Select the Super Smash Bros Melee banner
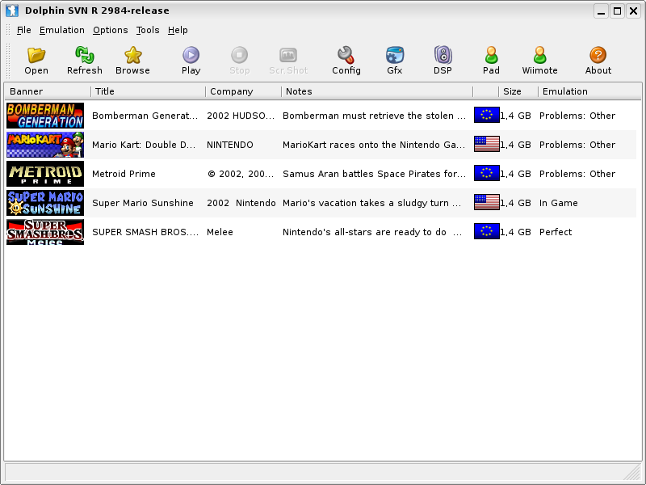Viewport: 646px width, 485px height. pyautogui.click(x=45, y=232)
